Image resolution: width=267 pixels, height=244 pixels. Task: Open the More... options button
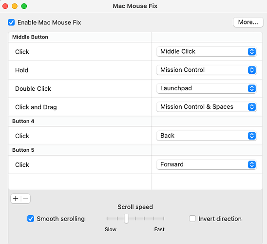coord(248,22)
